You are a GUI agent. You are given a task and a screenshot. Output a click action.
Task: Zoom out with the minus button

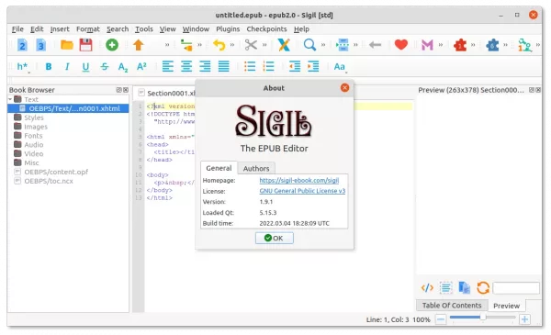[x=441, y=319]
